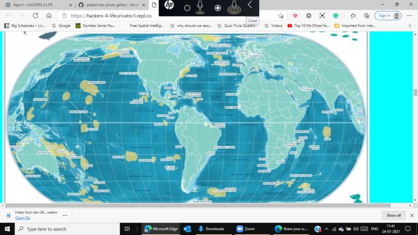
Task: Open the volume control in tray
Action: coord(356,229)
